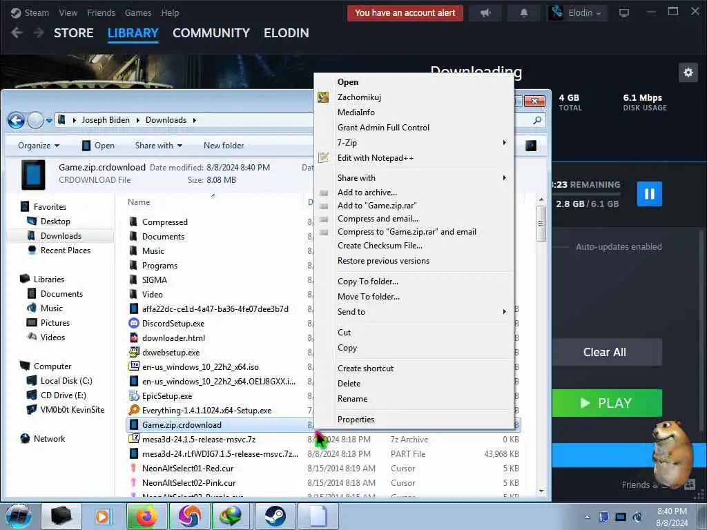This screenshot has height=530, width=707.
Task: Choose Create Checksum File...
Action: (x=380, y=246)
